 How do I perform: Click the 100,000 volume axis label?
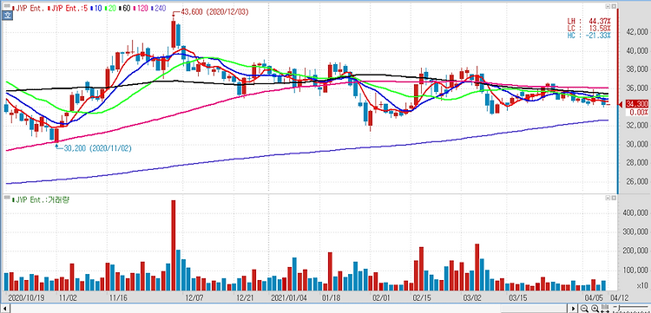pos(635,271)
